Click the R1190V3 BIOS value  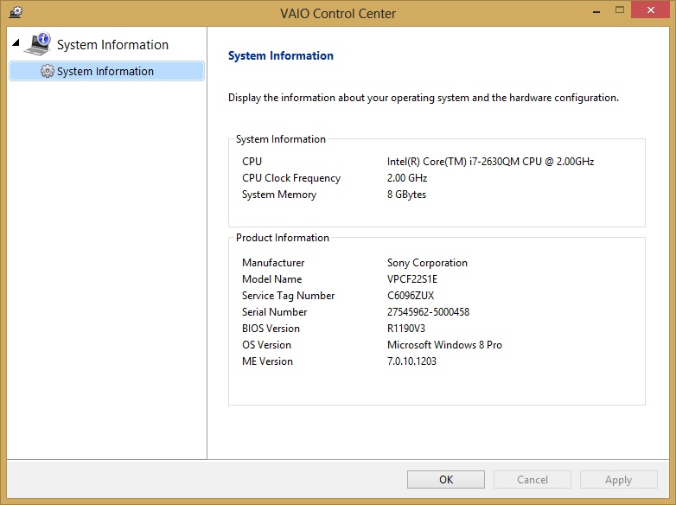tap(406, 329)
